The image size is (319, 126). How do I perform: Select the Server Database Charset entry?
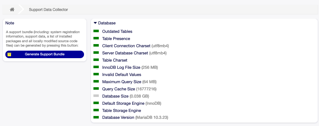point(125,53)
